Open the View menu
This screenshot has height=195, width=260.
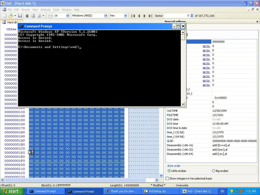click(x=35, y=10)
